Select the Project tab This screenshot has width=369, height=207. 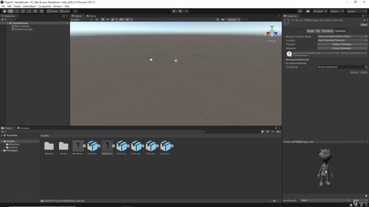coord(7,128)
